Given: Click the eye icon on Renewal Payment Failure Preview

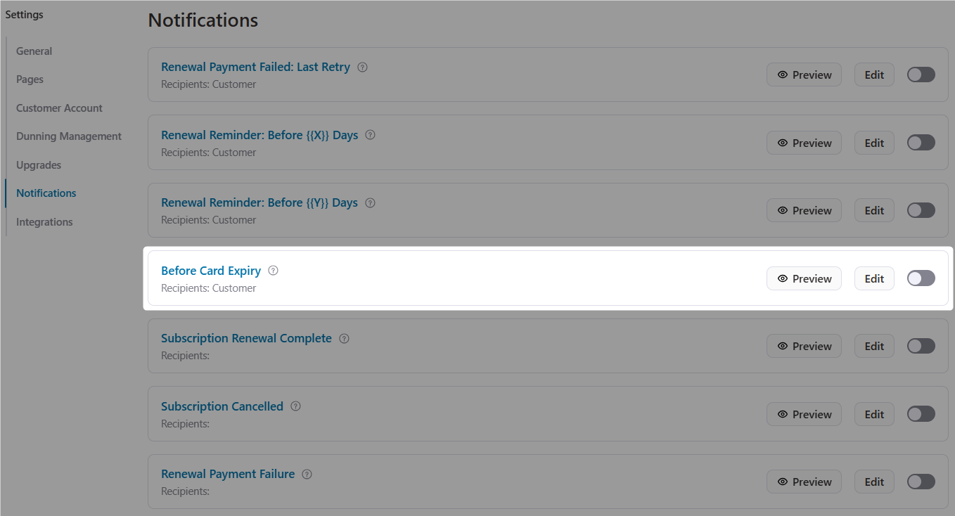Looking at the screenshot, I should [x=783, y=482].
